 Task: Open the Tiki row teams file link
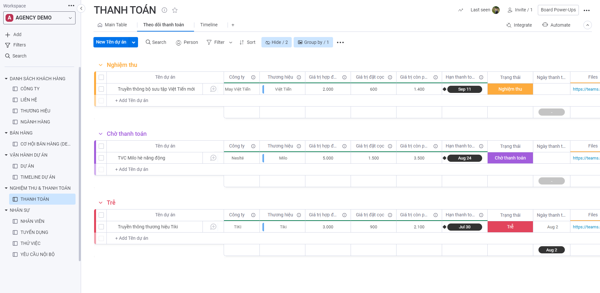pyautogui.click(x=585, y=227)
